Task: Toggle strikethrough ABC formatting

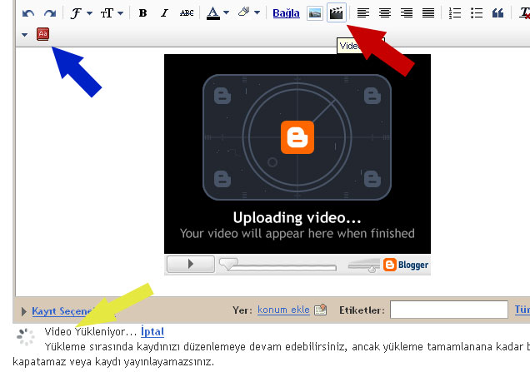Action: 187,13
